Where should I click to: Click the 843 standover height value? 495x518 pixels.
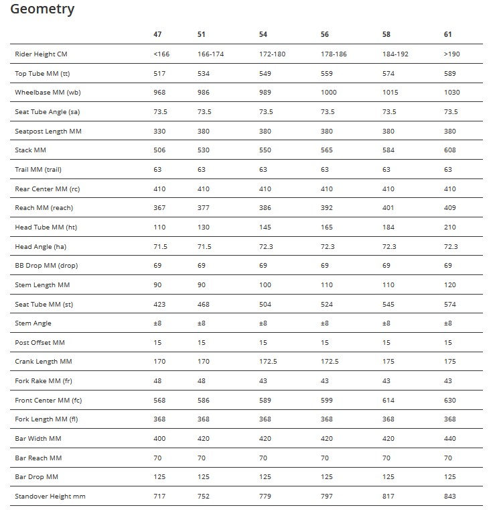click(x=449, y=497)
